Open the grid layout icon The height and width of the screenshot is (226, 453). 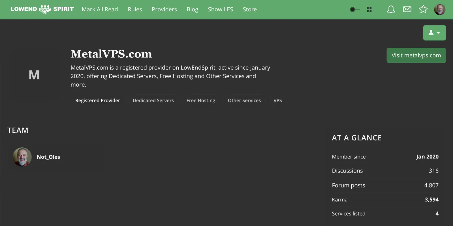tap(369, 9)
